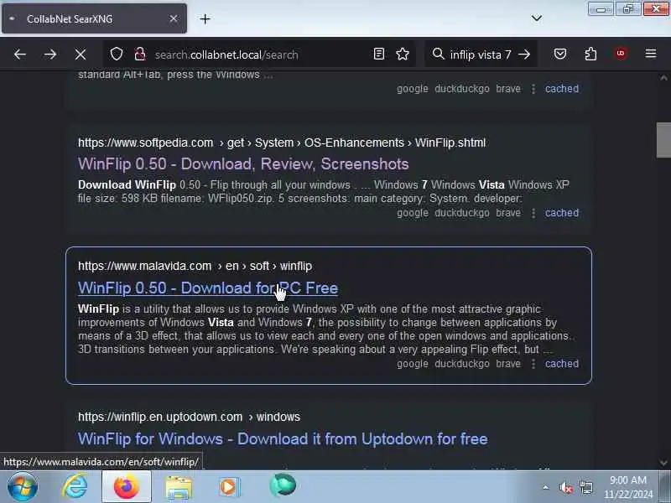The height and width of the screenshot is (503, 671).
Task: Click the insecure connection lock icon
Action: coord(140,54)
